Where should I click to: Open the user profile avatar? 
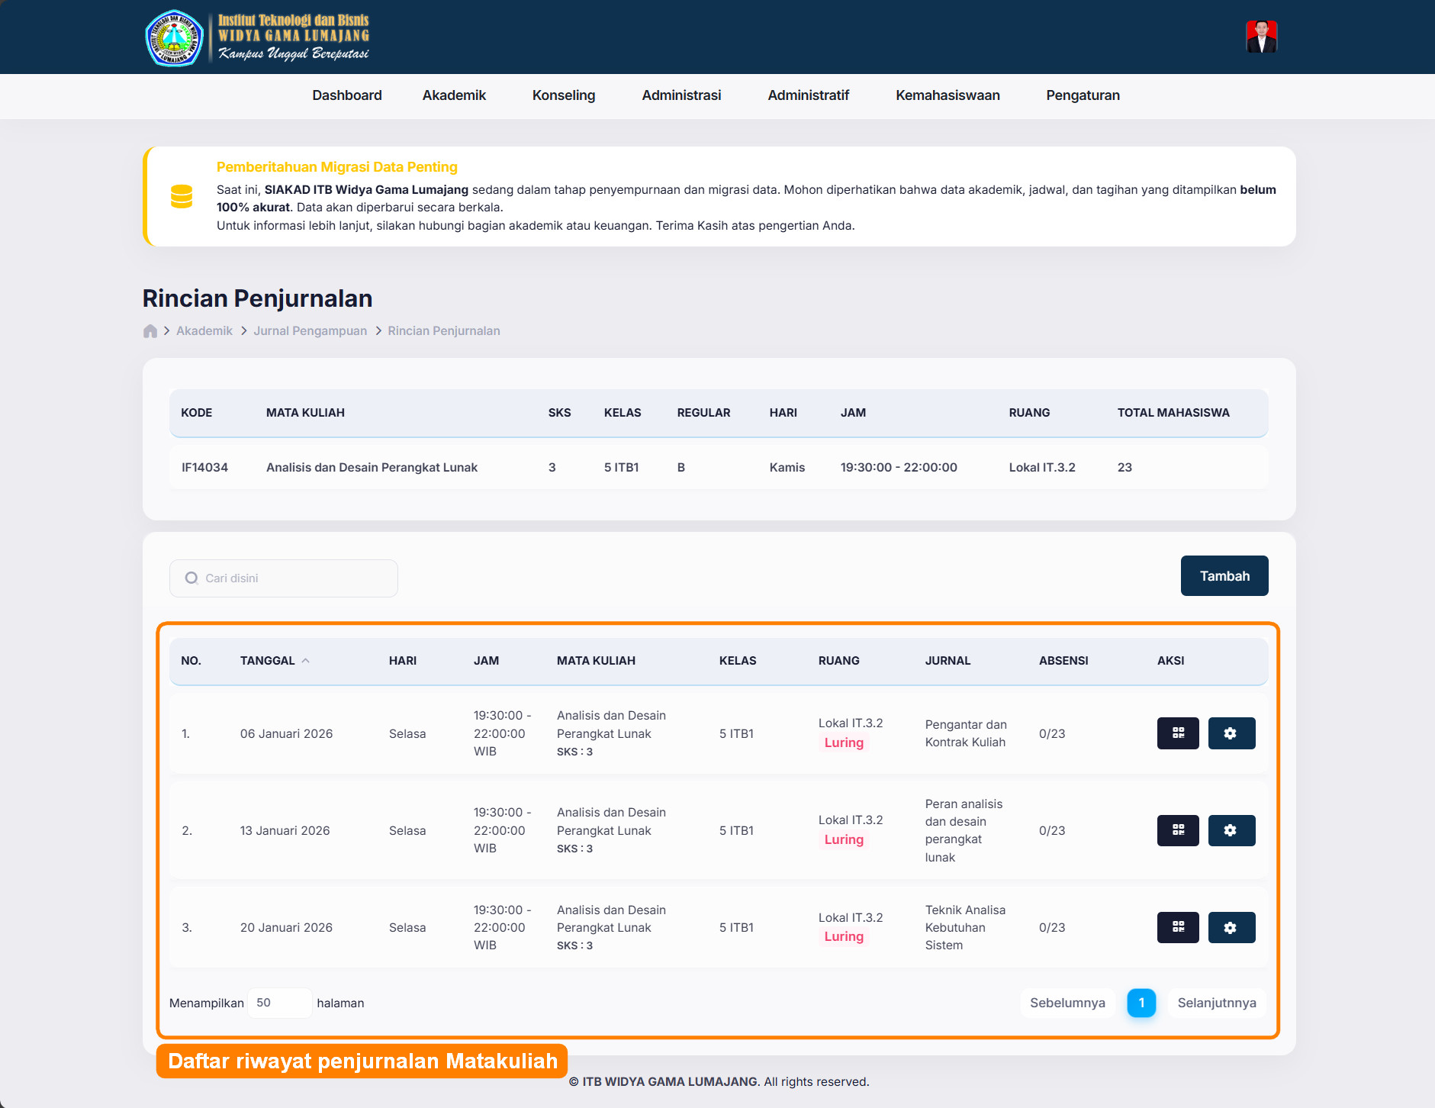point(1261,37)
